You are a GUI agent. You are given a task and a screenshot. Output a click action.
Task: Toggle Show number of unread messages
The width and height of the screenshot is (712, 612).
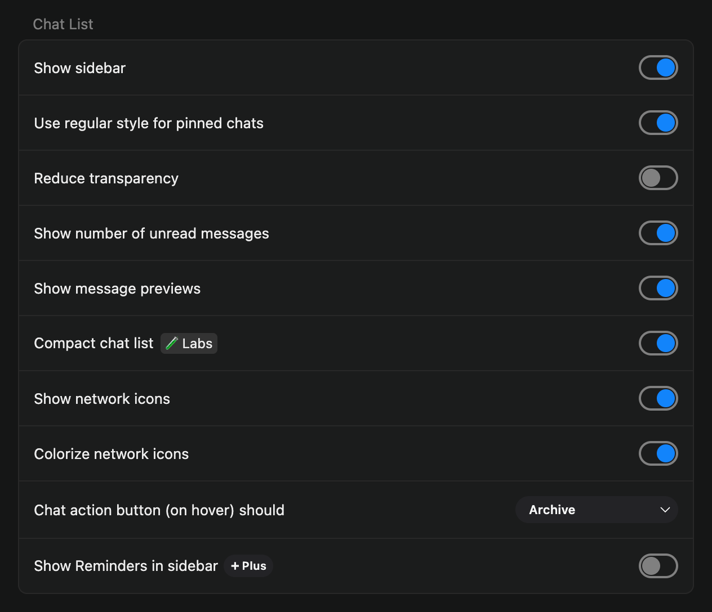pos(658,233)
